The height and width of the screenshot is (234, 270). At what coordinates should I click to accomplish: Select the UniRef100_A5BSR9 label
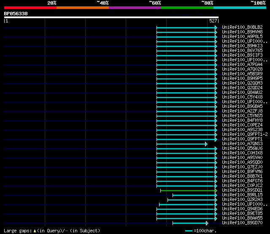pyautogui.click(x=242, y=74)
